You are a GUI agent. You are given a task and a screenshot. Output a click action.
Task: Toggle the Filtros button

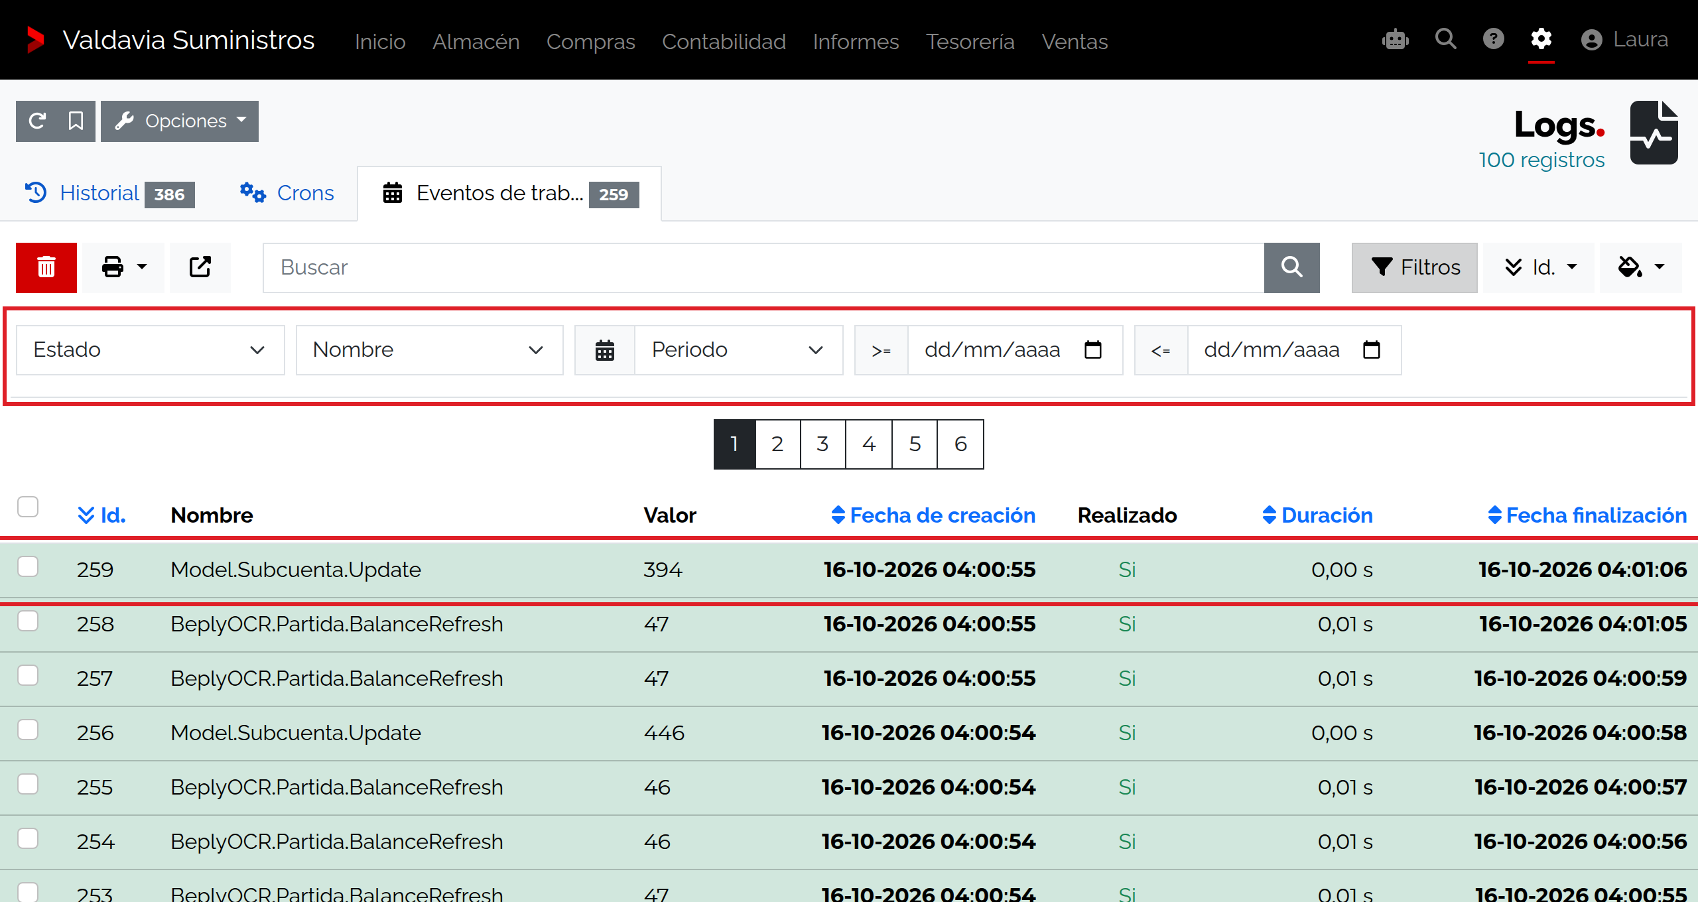(1415, 267)
